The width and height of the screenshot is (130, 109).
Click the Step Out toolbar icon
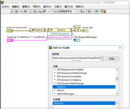[x=48, y=11]
